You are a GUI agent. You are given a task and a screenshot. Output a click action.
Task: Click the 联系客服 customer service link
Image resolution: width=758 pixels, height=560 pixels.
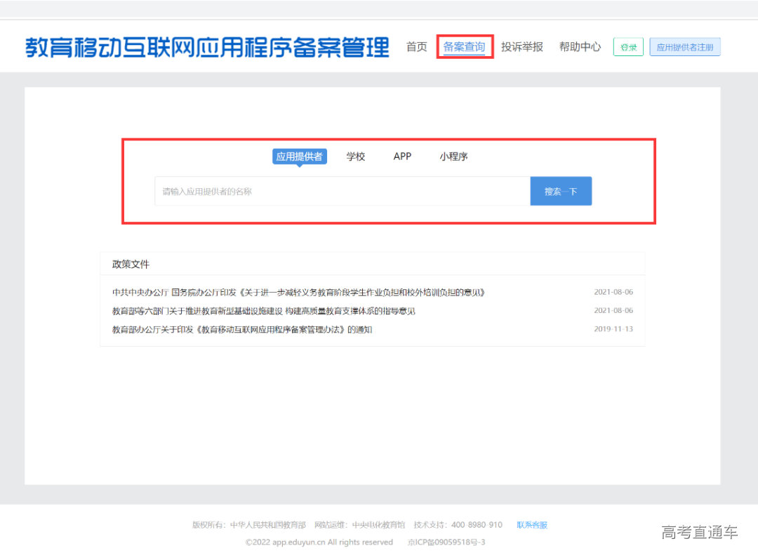[x=531, y=524]
